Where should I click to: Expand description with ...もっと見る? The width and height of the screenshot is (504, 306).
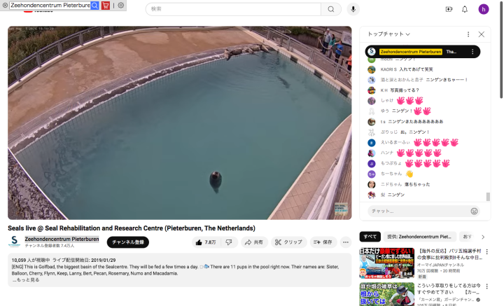point(26,279)
